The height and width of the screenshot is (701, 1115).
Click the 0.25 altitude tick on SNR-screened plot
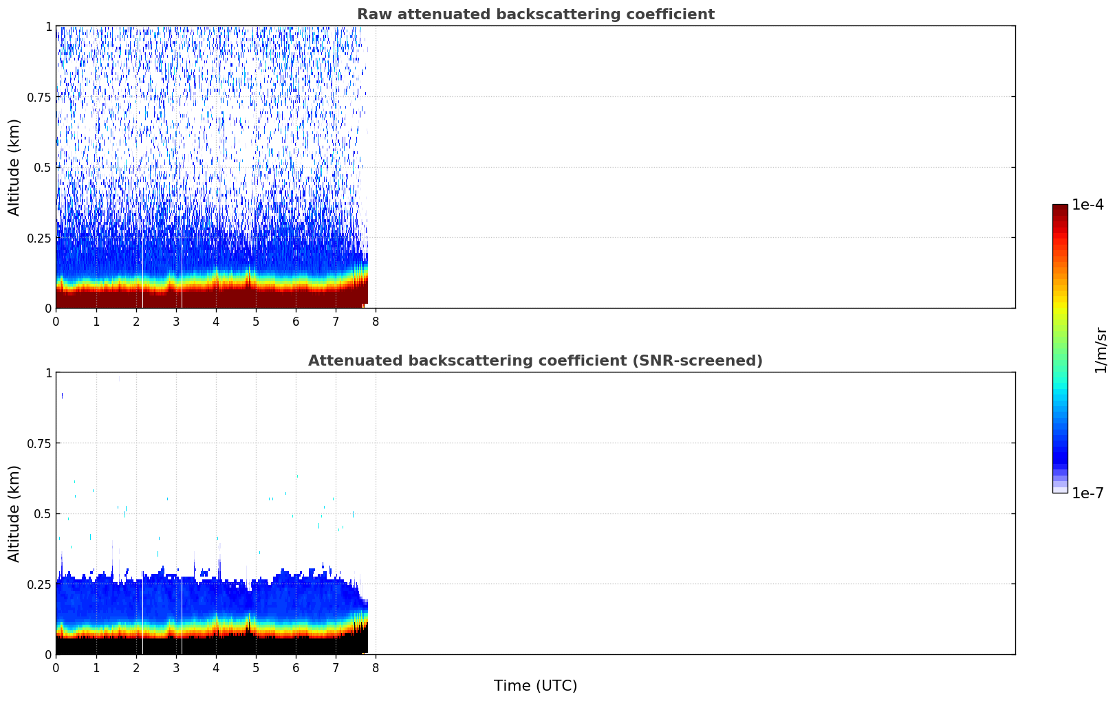[39, 584]
